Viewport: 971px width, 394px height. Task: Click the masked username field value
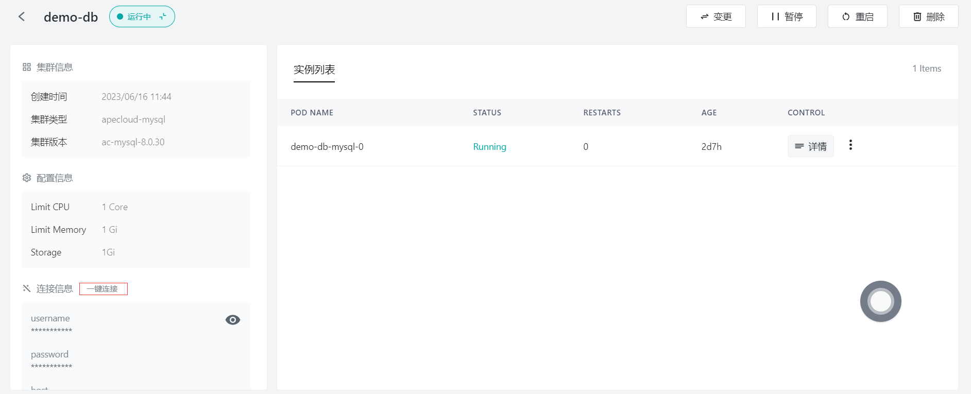click(52, 330)
